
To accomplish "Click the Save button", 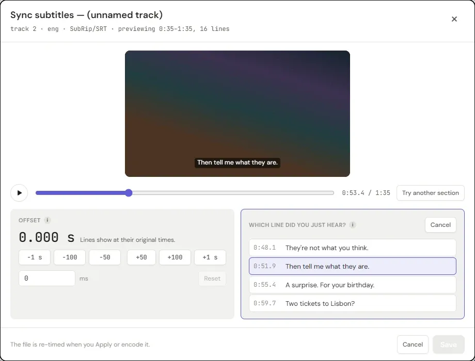I will coord(449,344).
